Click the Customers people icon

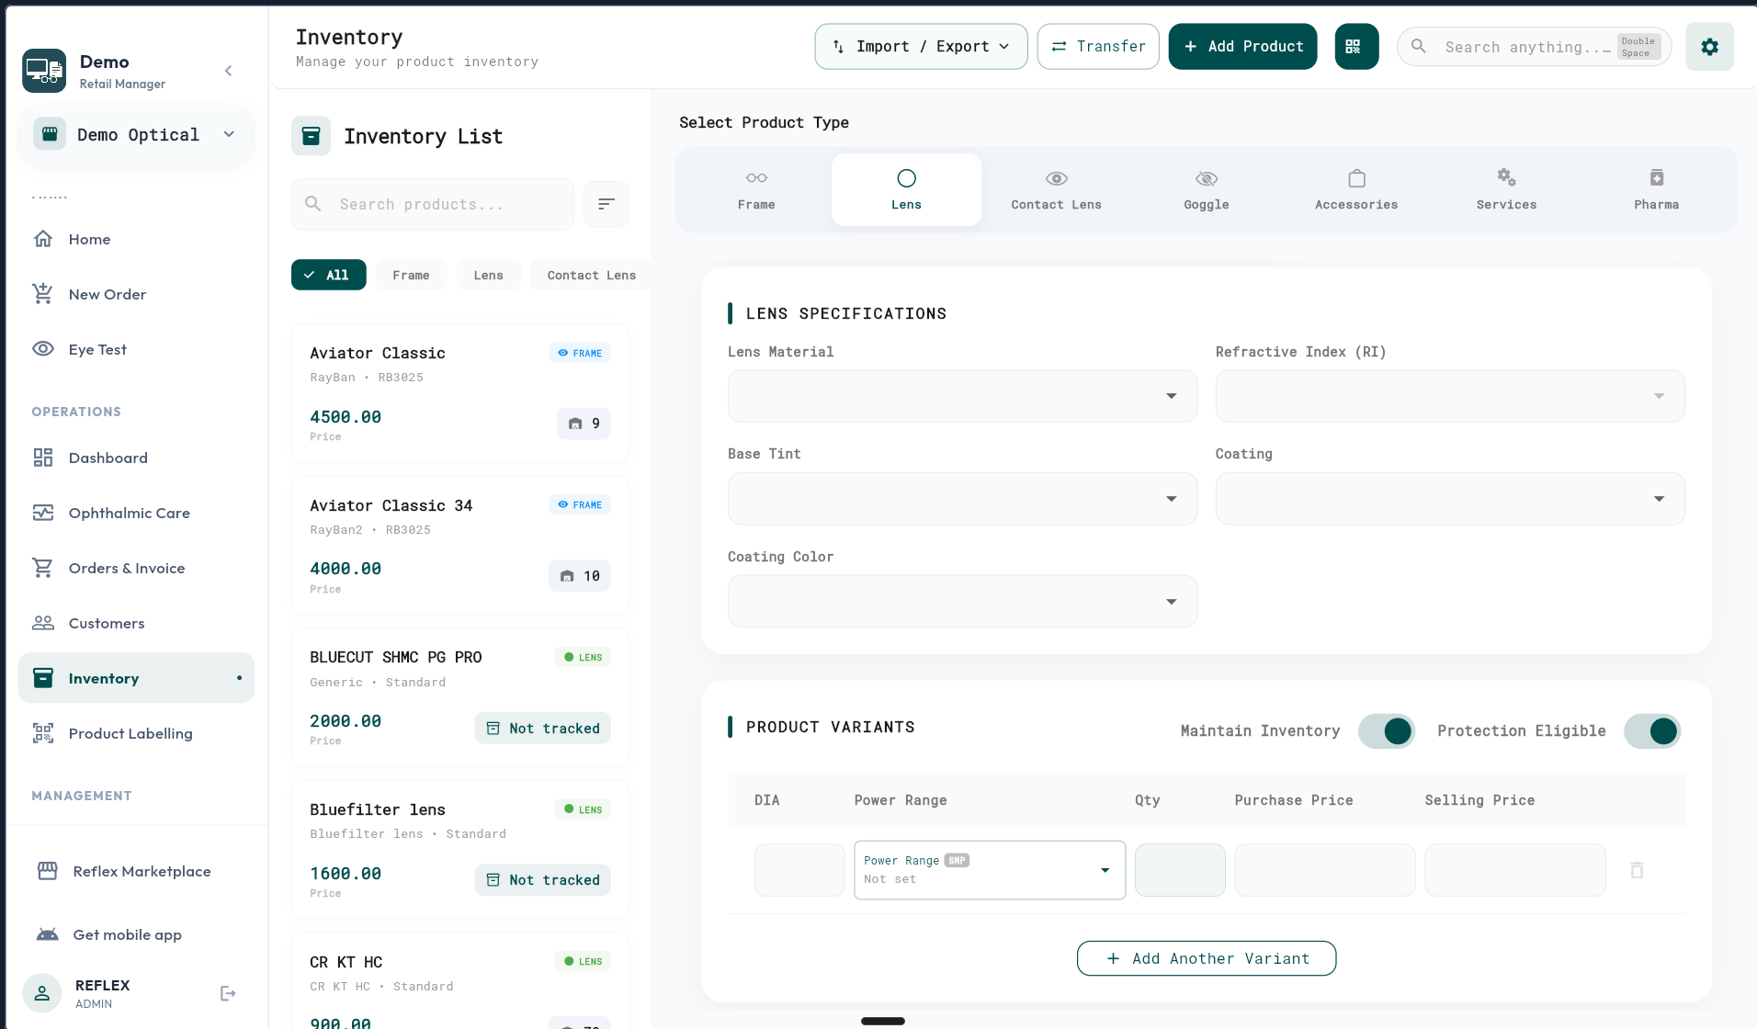[x=43, y=623]
